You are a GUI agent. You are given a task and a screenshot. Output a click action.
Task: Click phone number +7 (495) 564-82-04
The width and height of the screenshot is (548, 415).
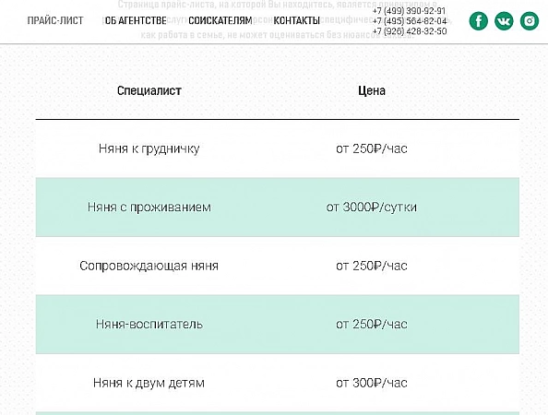click(x=410, y=21)
